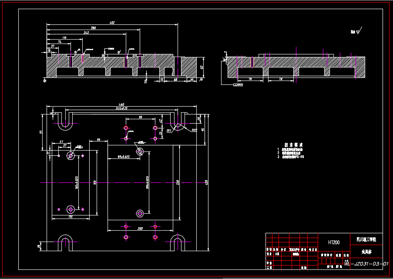Click the 99±0.025 toleranced dimension
The height and width of the screenshot is (279, 393).
pos(124,157)
